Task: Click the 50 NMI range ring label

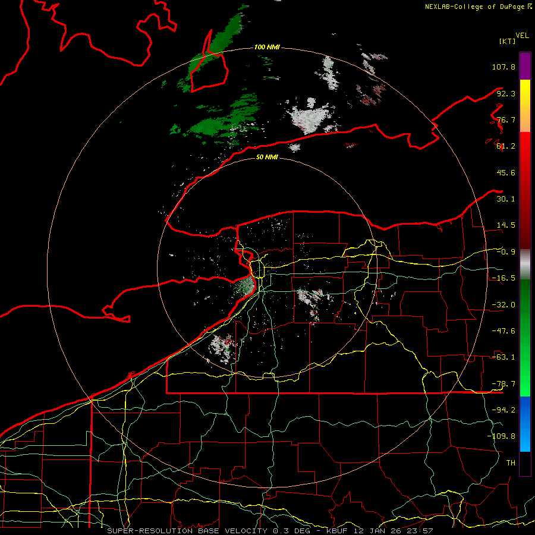Action: click(x=267, y=158)
